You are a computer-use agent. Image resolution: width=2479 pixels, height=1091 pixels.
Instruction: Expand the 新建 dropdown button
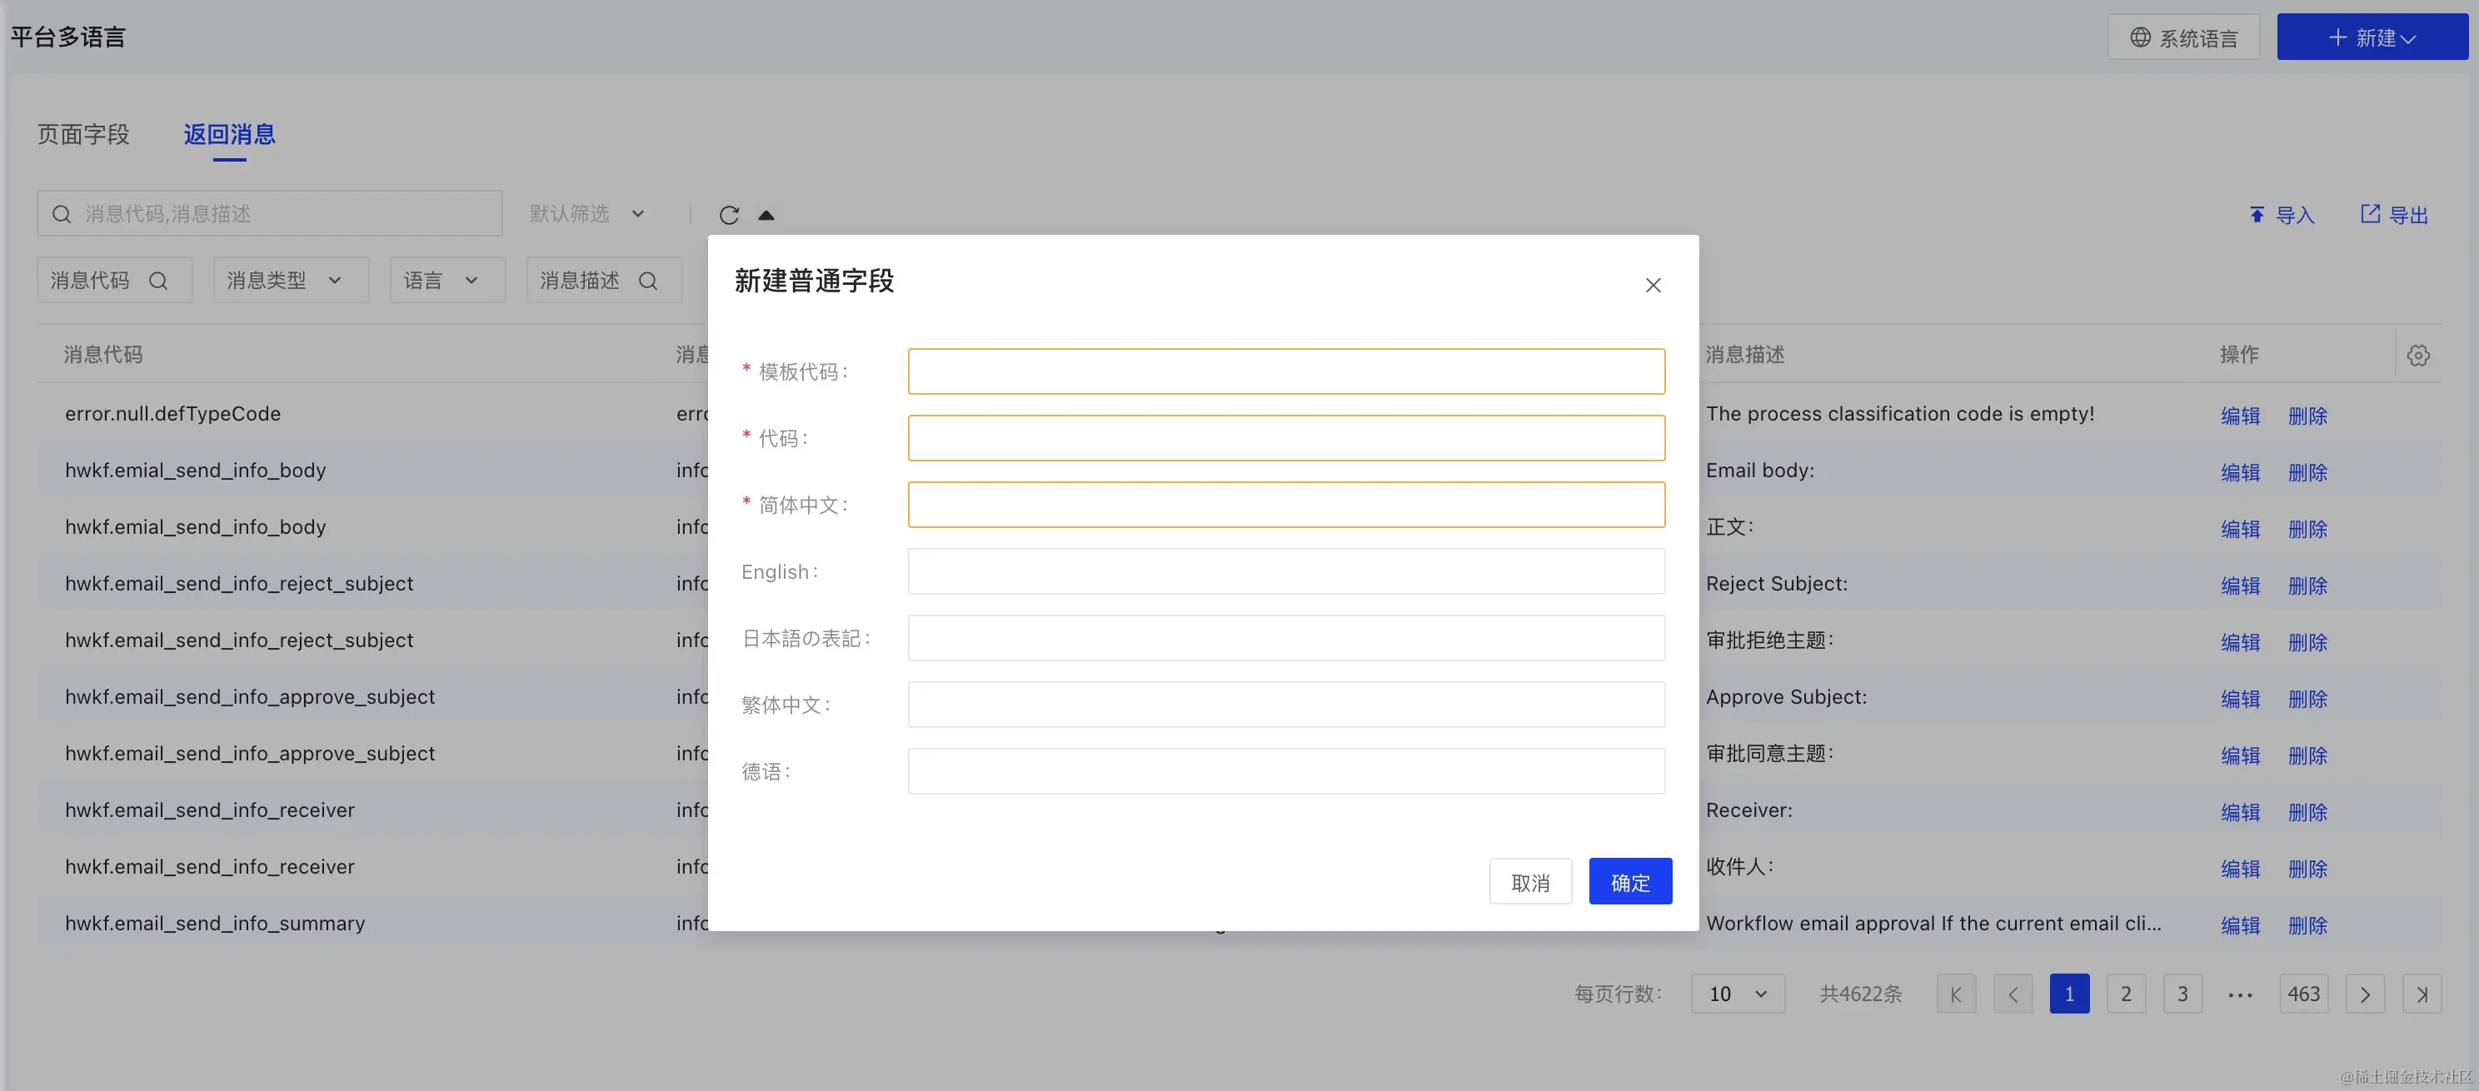tap(2372, 37)
